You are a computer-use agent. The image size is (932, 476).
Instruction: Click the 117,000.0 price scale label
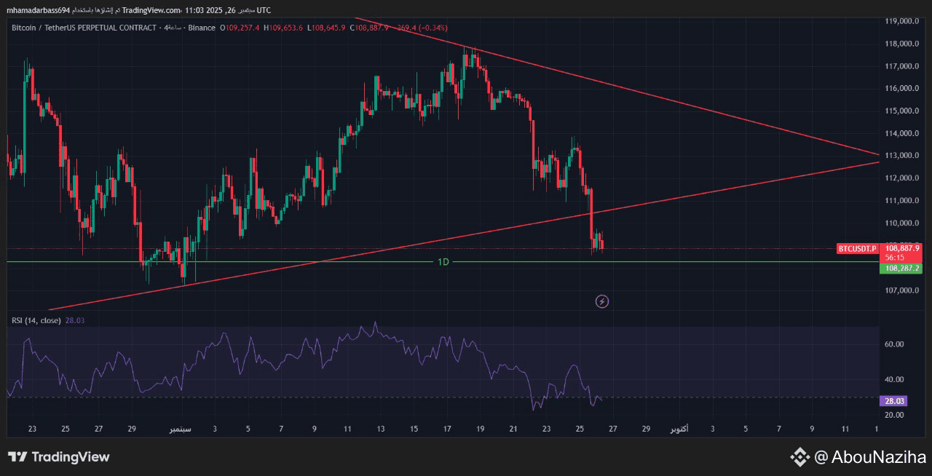pyautogui.click(x=903, y=66)
